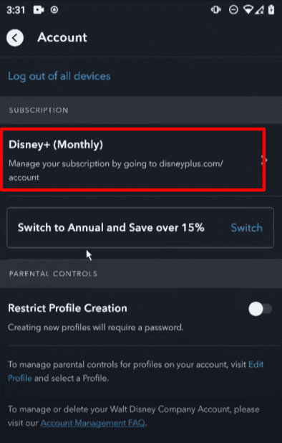The image size is (282, 443).
Task: Tap the circular dot icon beside the recording icon
Action: point(54,10)
